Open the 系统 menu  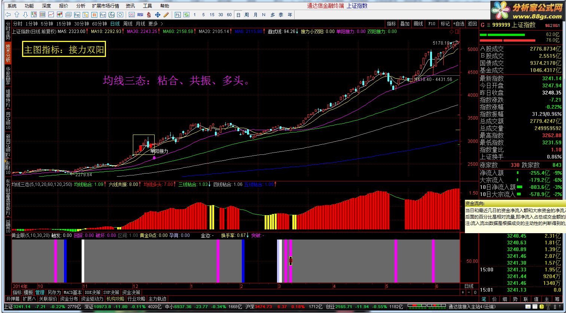tap(12, 6)
